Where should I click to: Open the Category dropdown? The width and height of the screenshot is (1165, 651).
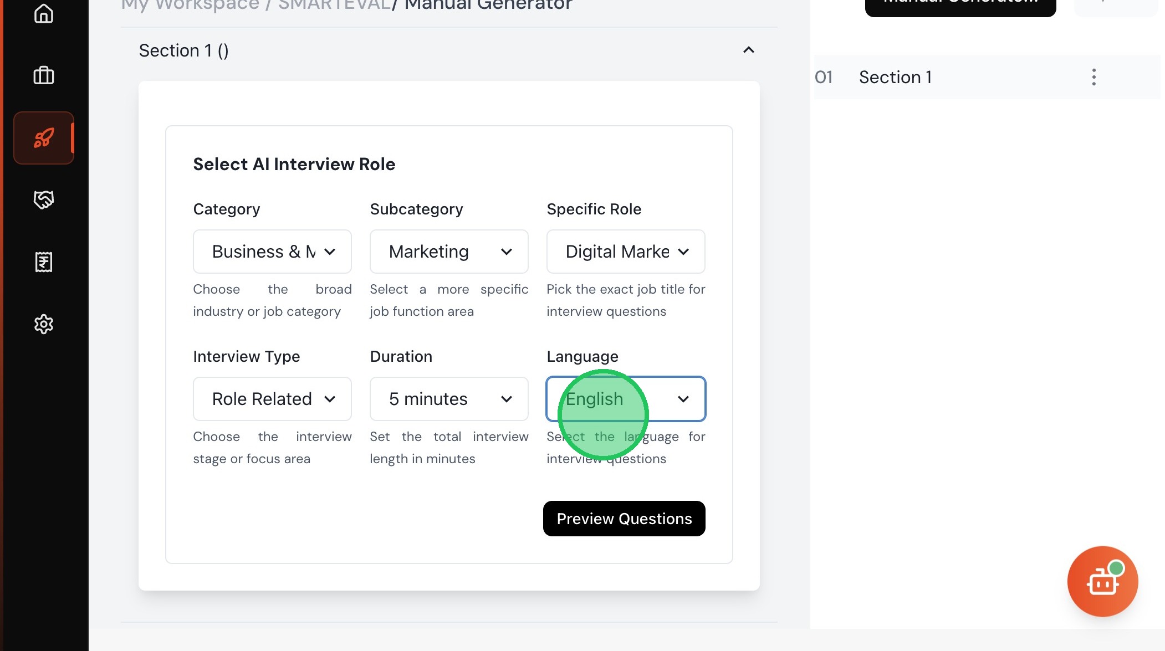tap(272, 252)
